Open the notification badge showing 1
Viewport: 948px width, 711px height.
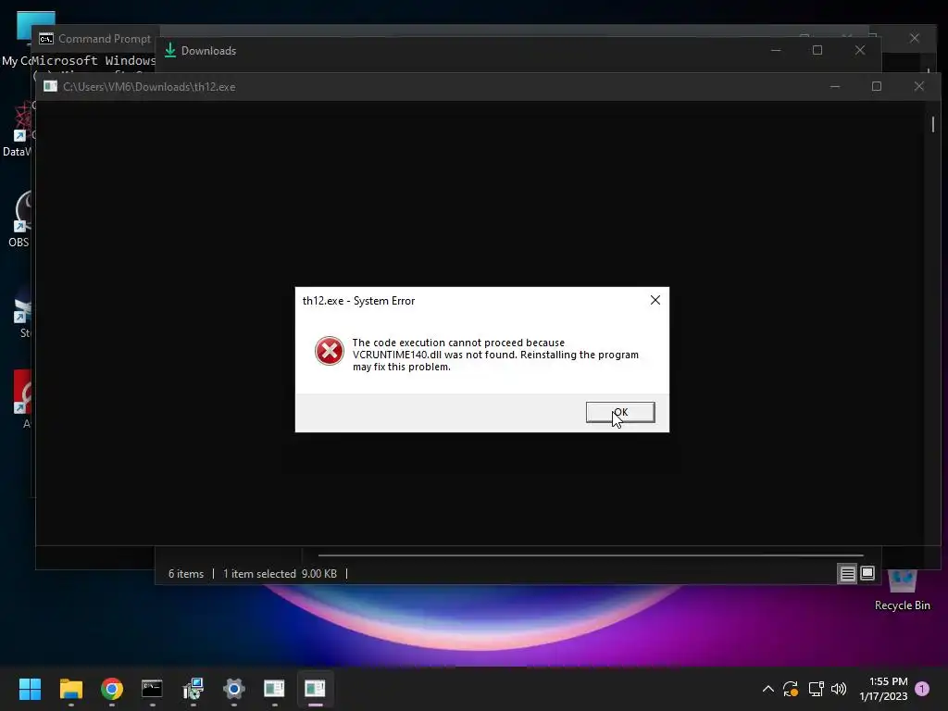point(922,689)
